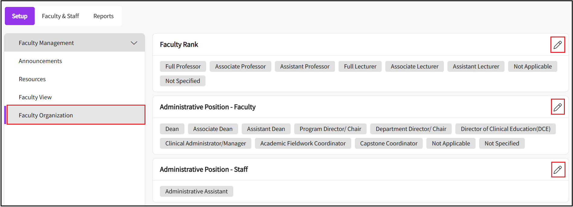The width and height of the screenshot is (573, 207).
Task: Open the Setup tab
Action: click(20, 16)
